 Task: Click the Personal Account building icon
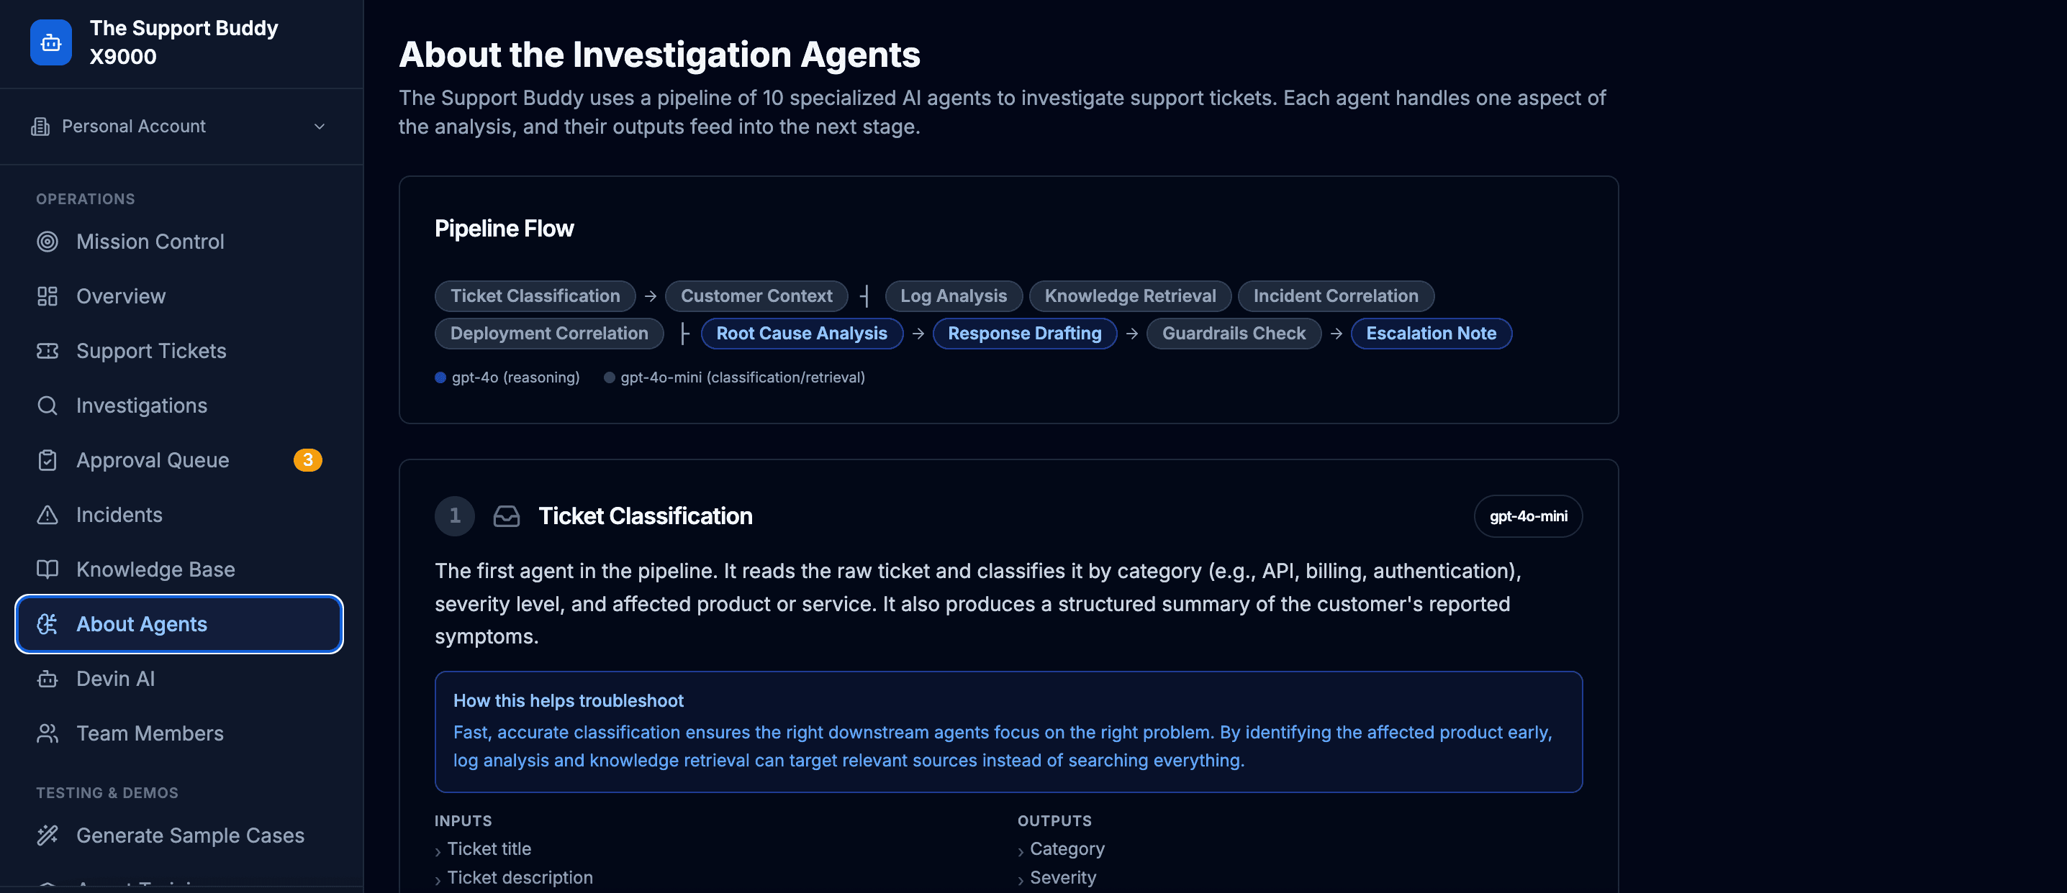[x=40, y=127]
